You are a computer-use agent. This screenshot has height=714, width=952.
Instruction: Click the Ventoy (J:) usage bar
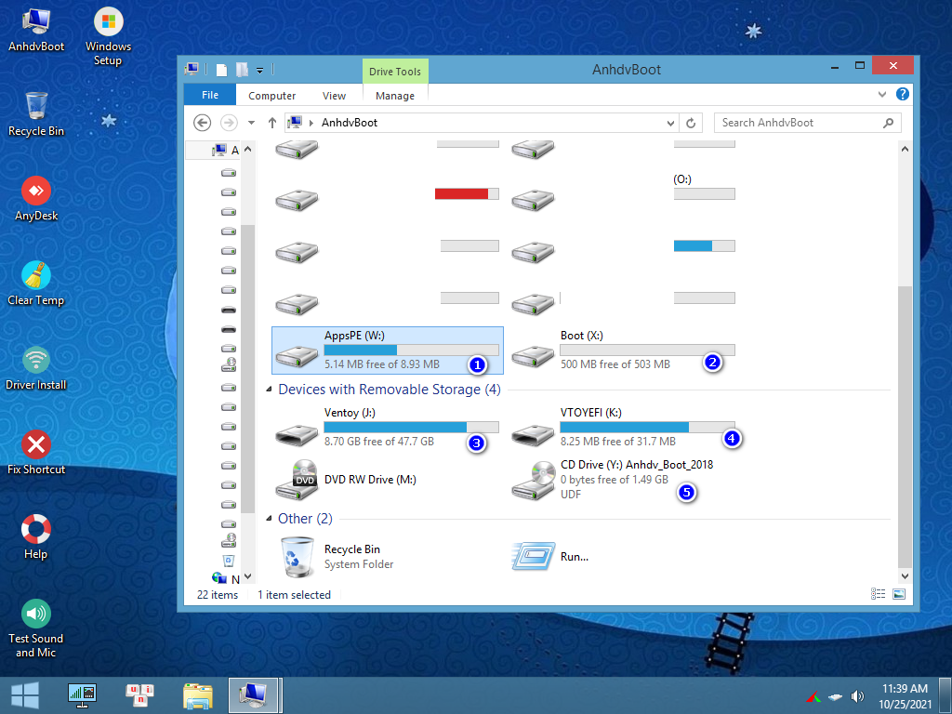412,427
